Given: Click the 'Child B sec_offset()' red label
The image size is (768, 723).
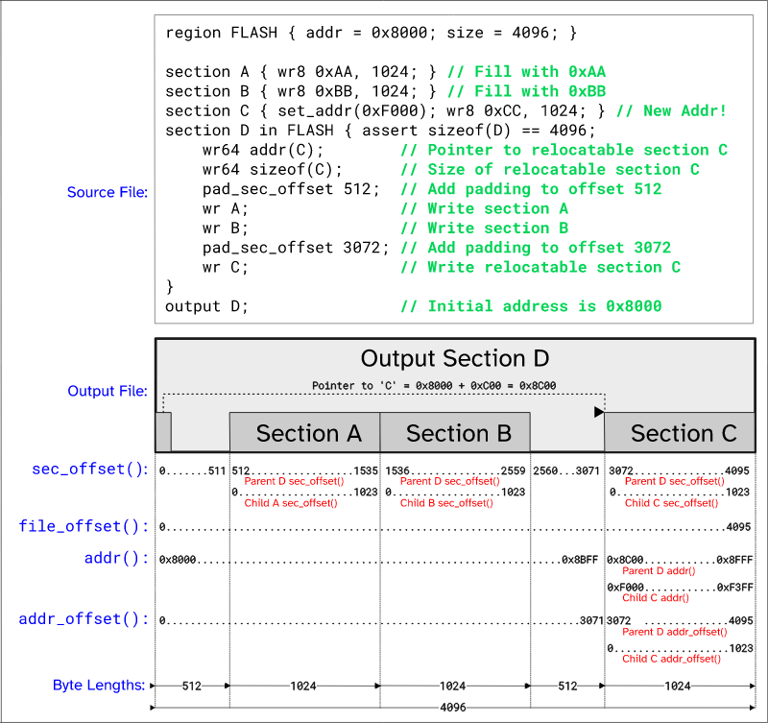Looking at the screenshot, I should [x=446, y=503].
